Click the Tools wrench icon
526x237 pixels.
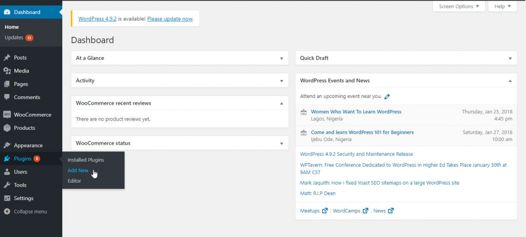coord(7,185)
